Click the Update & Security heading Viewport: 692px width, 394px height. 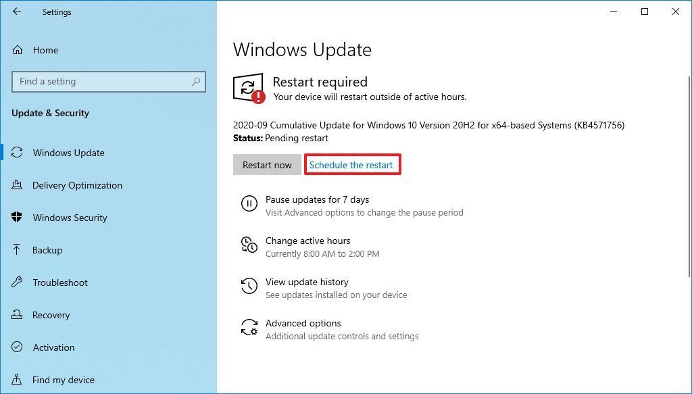coord(50,113)
